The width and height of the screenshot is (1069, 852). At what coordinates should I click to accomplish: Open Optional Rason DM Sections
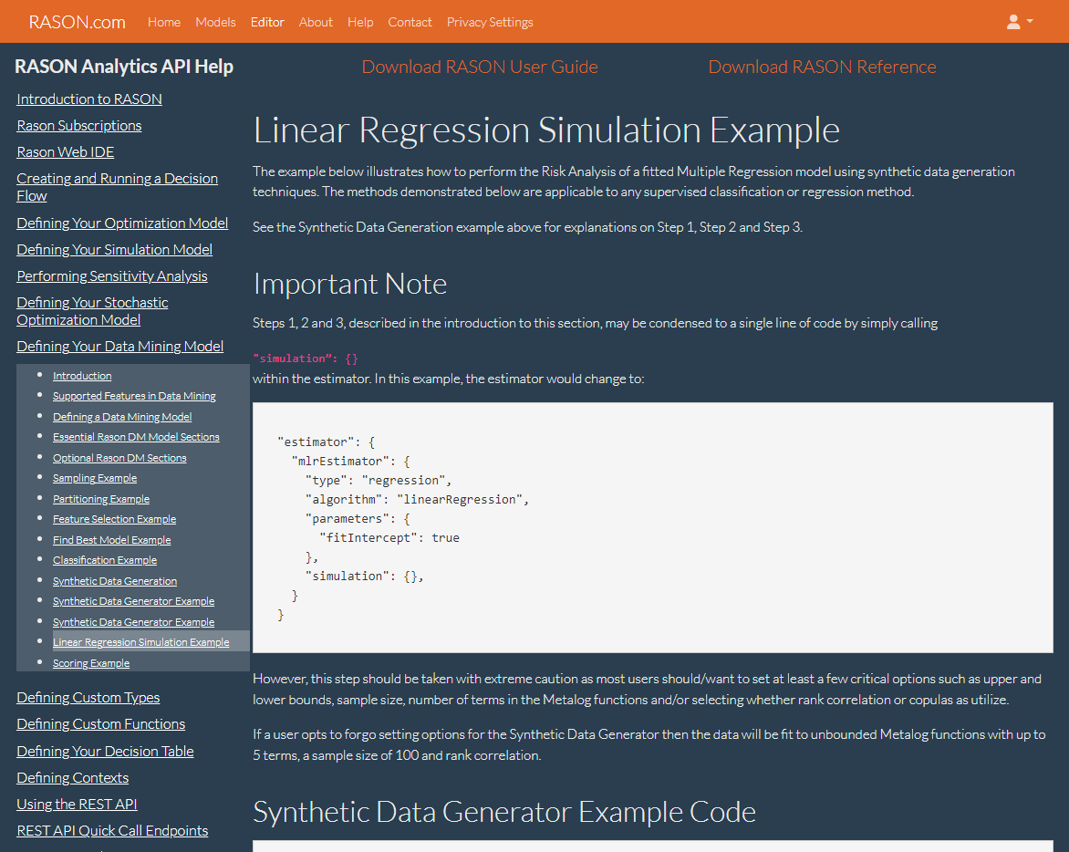tap(120, 458)
